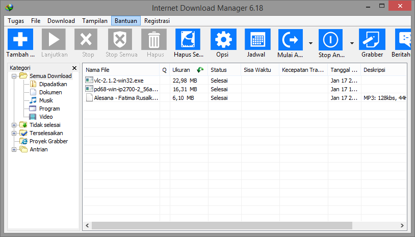Open the Tampilan menu

[95, 21]
